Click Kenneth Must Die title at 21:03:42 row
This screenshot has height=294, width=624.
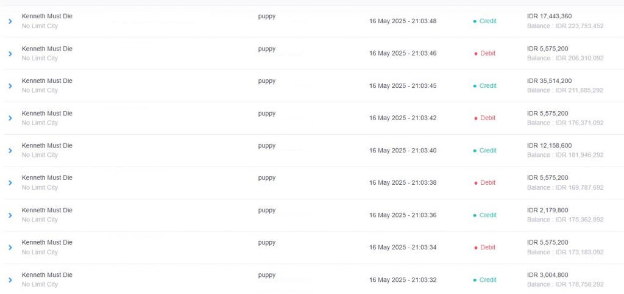click(x=47, y=113)
